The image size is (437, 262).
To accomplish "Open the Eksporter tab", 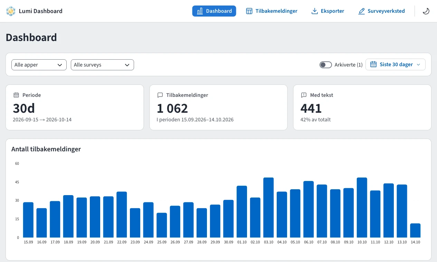I will tap(328, 11).
